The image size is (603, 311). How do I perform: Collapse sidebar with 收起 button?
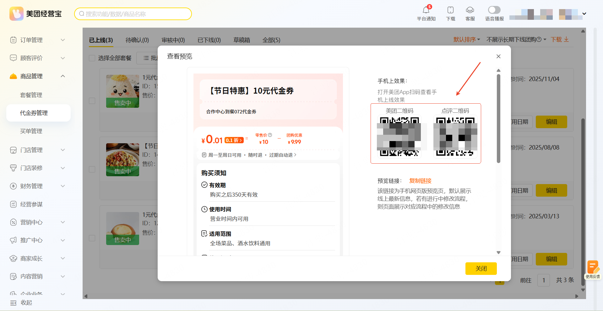(x=21, y=303)
